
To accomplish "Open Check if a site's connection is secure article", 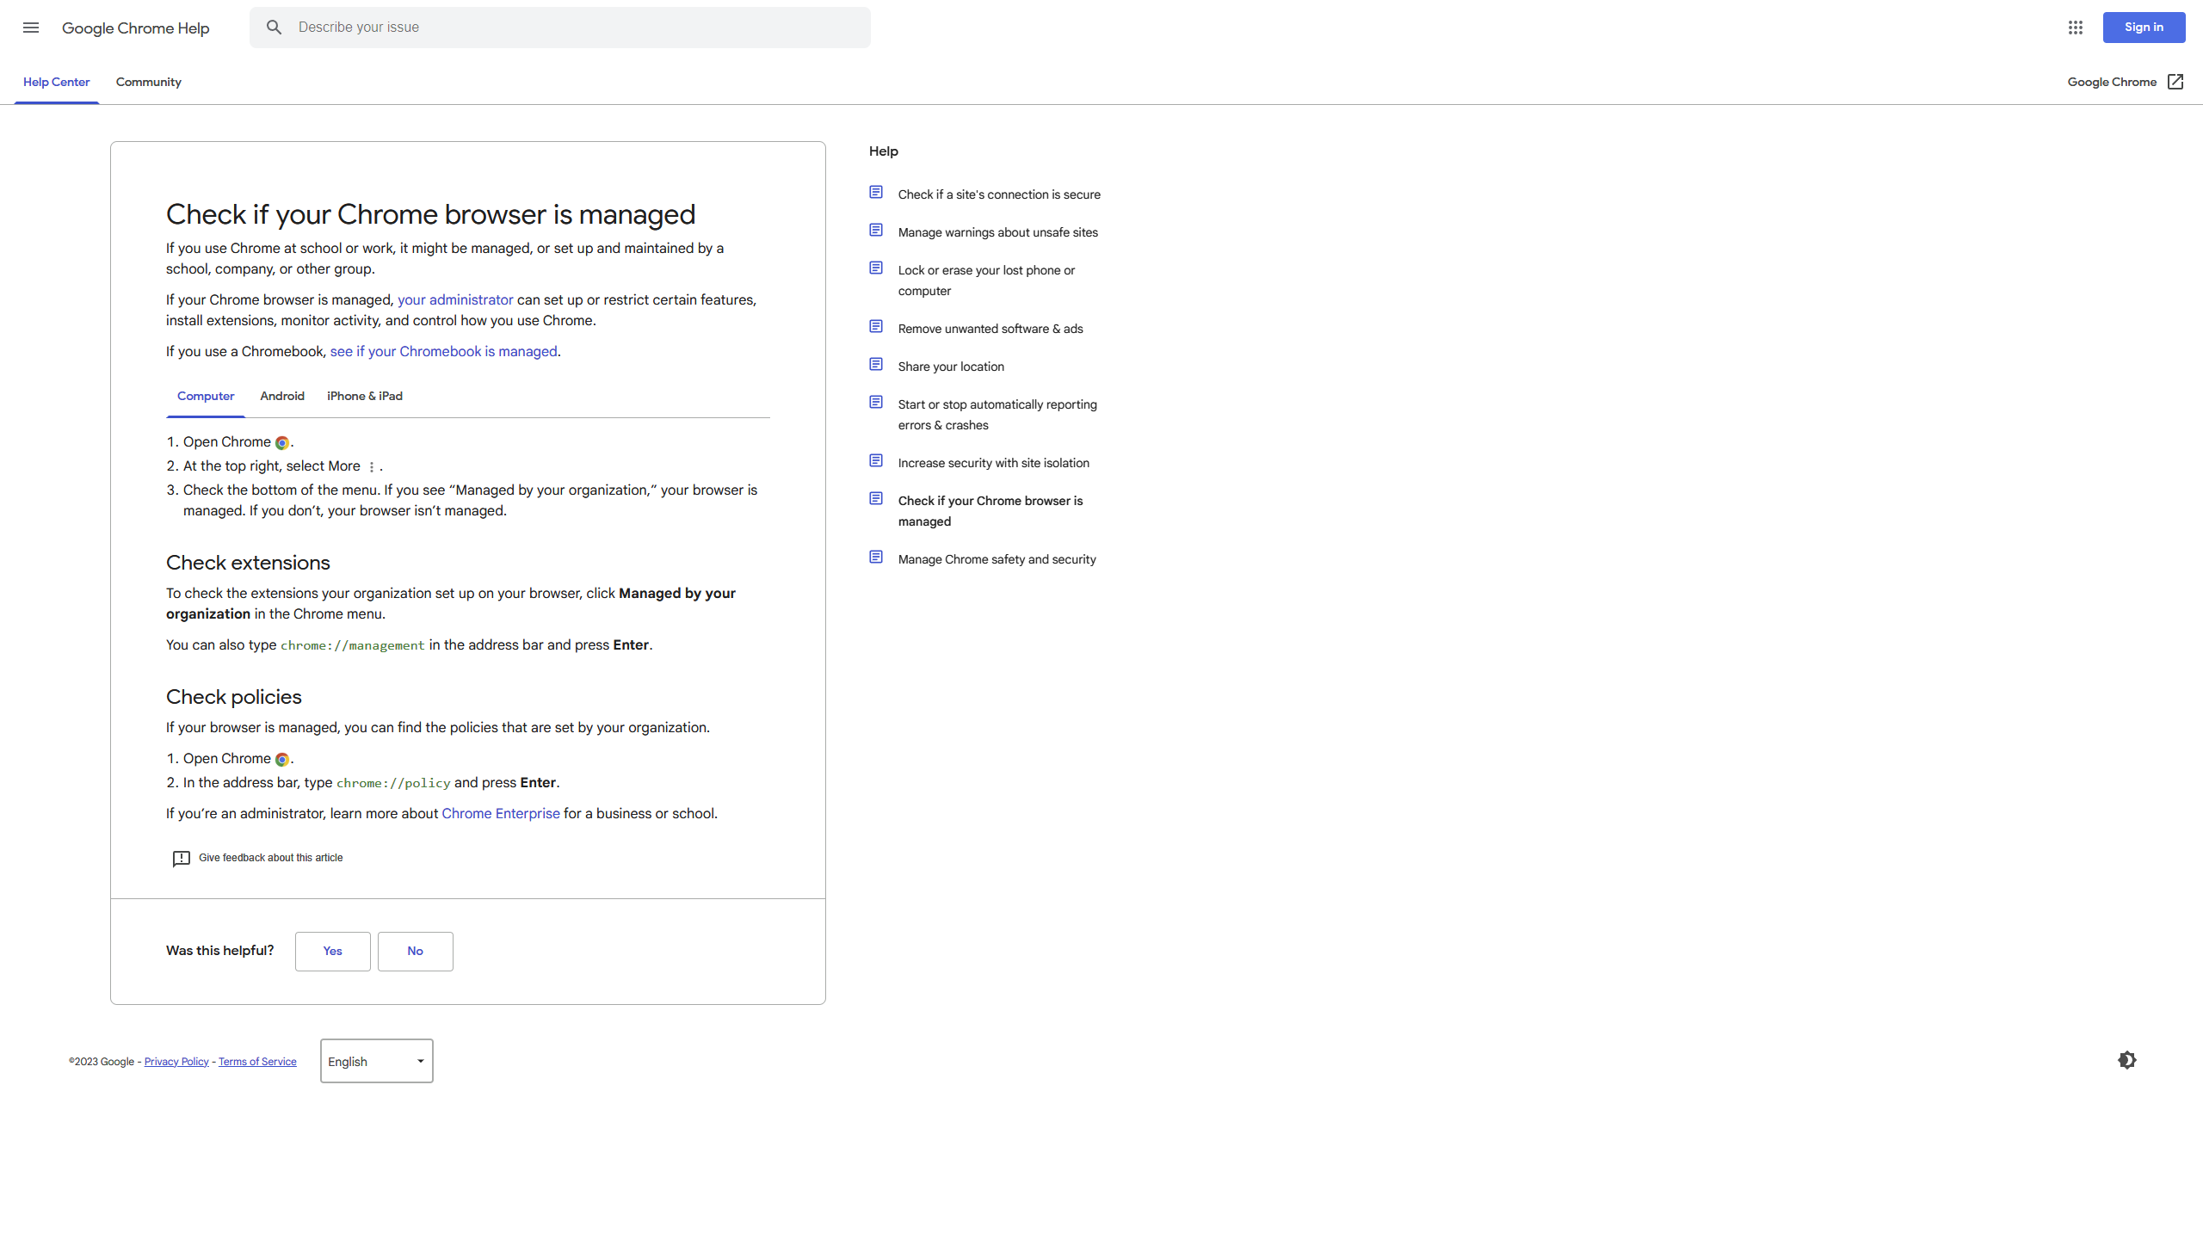I will (x=999, y=194).
